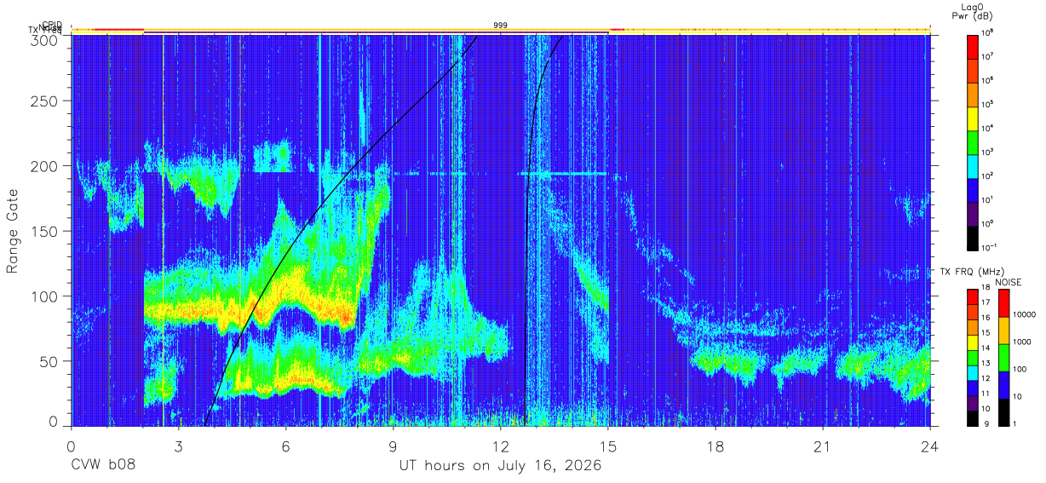Viewport: 1046px width, 483px height.
Task: Click the '999' CPID value above the plot
Action: pos(501,26)
